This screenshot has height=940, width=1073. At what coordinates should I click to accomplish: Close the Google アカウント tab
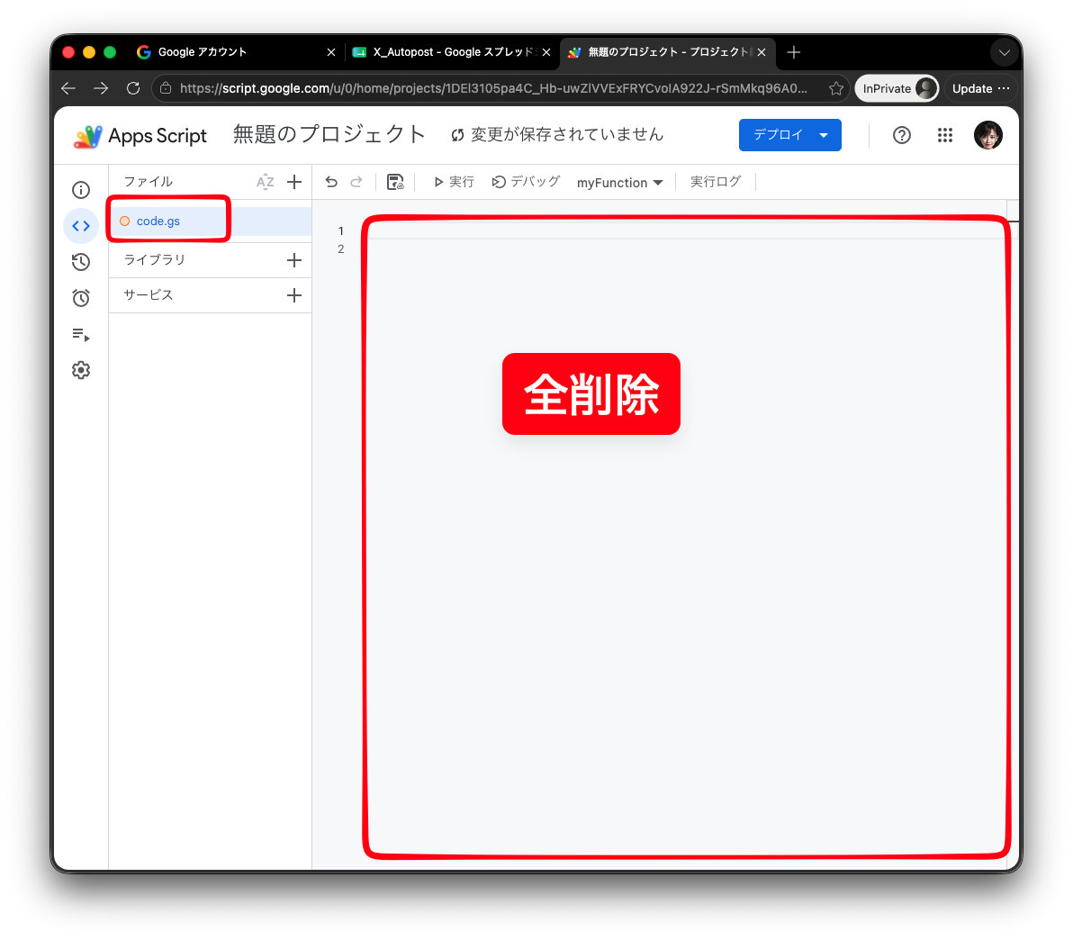(331, 52)
